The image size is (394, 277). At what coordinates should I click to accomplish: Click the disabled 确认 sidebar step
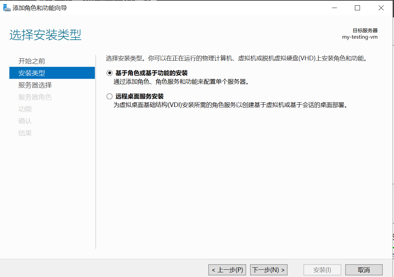tap(25, 121)
